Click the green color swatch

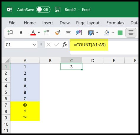coord(120,33)
